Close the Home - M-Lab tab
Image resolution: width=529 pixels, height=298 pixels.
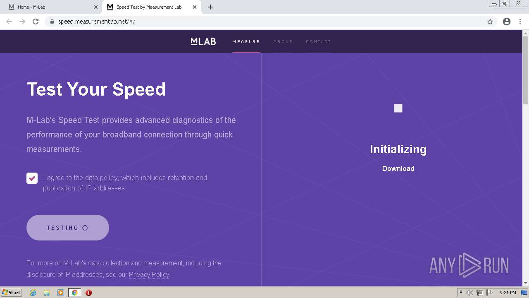[x=96, y=7]
